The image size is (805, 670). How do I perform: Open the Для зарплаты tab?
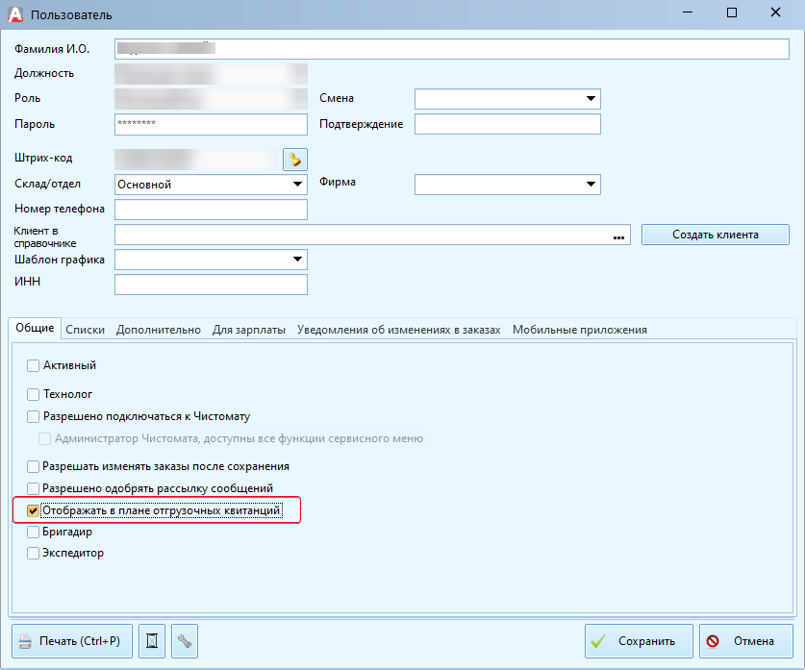pyautogui.click(x=249, y=330)
